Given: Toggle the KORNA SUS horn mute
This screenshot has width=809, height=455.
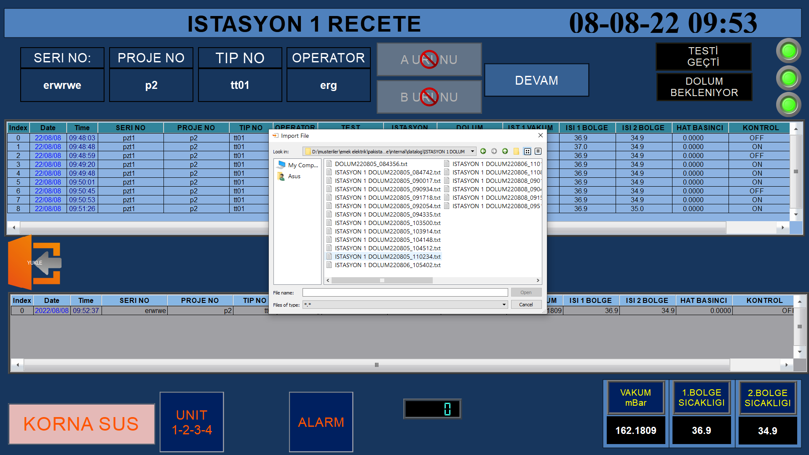Looking at the screenshot, I should 81,423.
